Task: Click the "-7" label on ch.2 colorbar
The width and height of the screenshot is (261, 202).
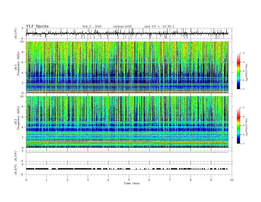Action: click(243, 144)
